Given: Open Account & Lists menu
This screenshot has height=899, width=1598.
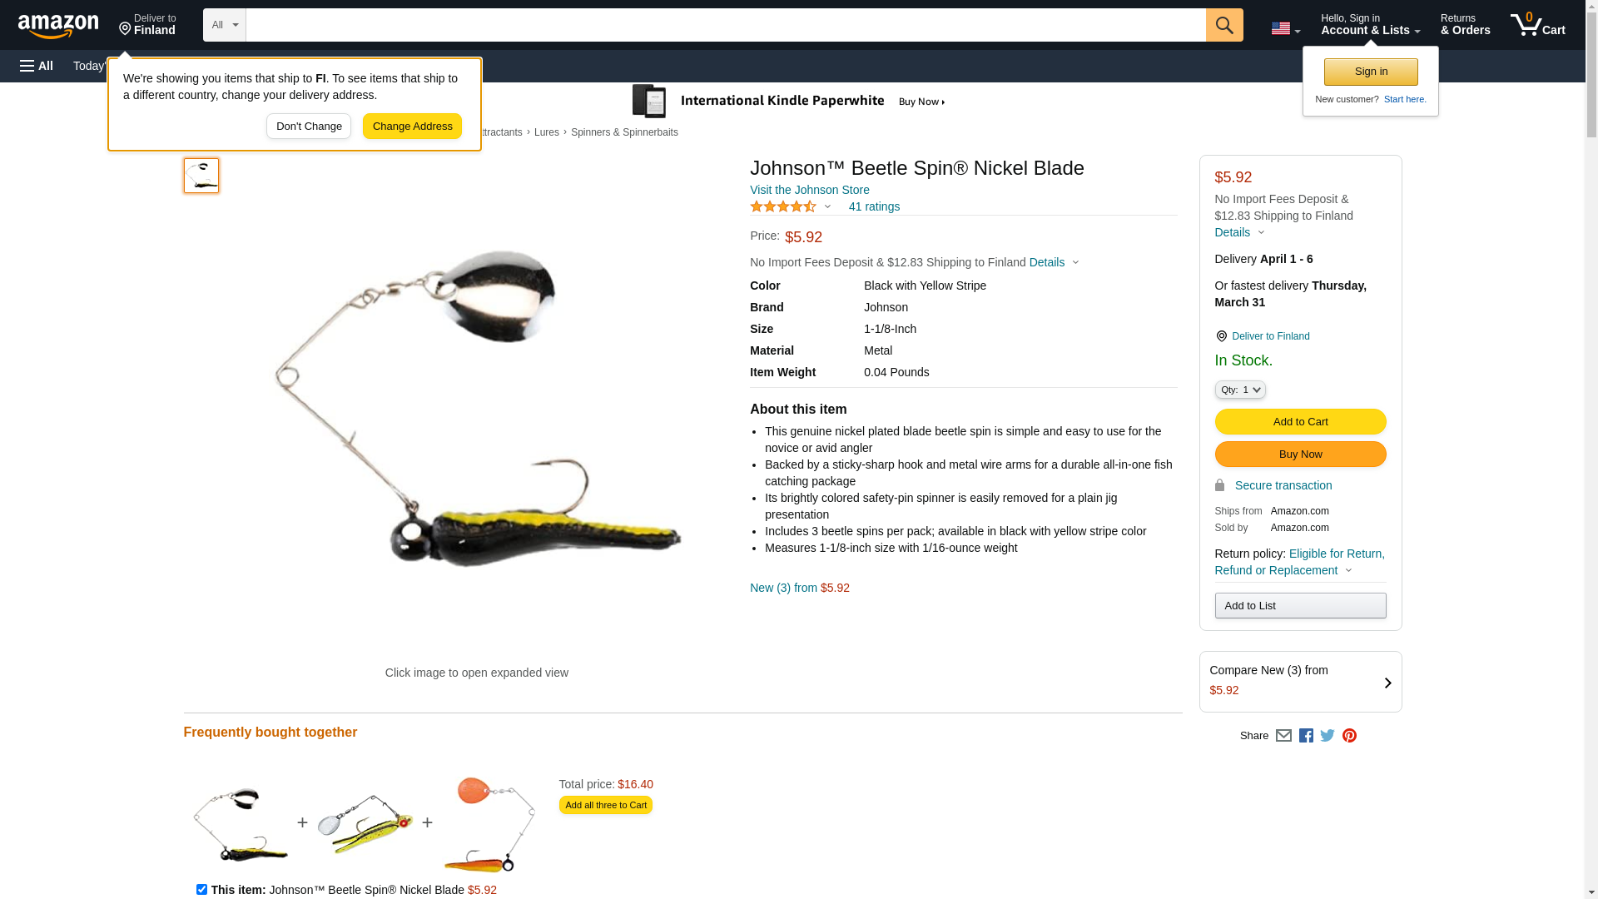Looking at the screenshot, I should coord(1371,25).
